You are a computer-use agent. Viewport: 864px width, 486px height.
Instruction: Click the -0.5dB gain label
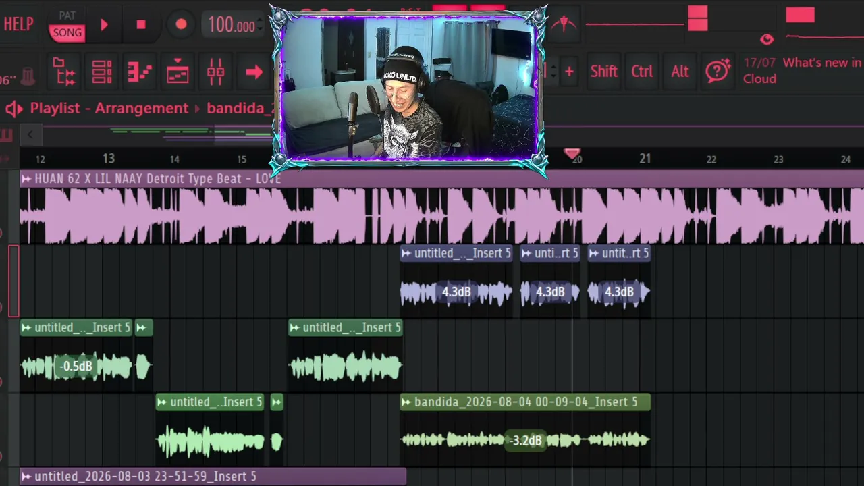click(x=76, y=366)
